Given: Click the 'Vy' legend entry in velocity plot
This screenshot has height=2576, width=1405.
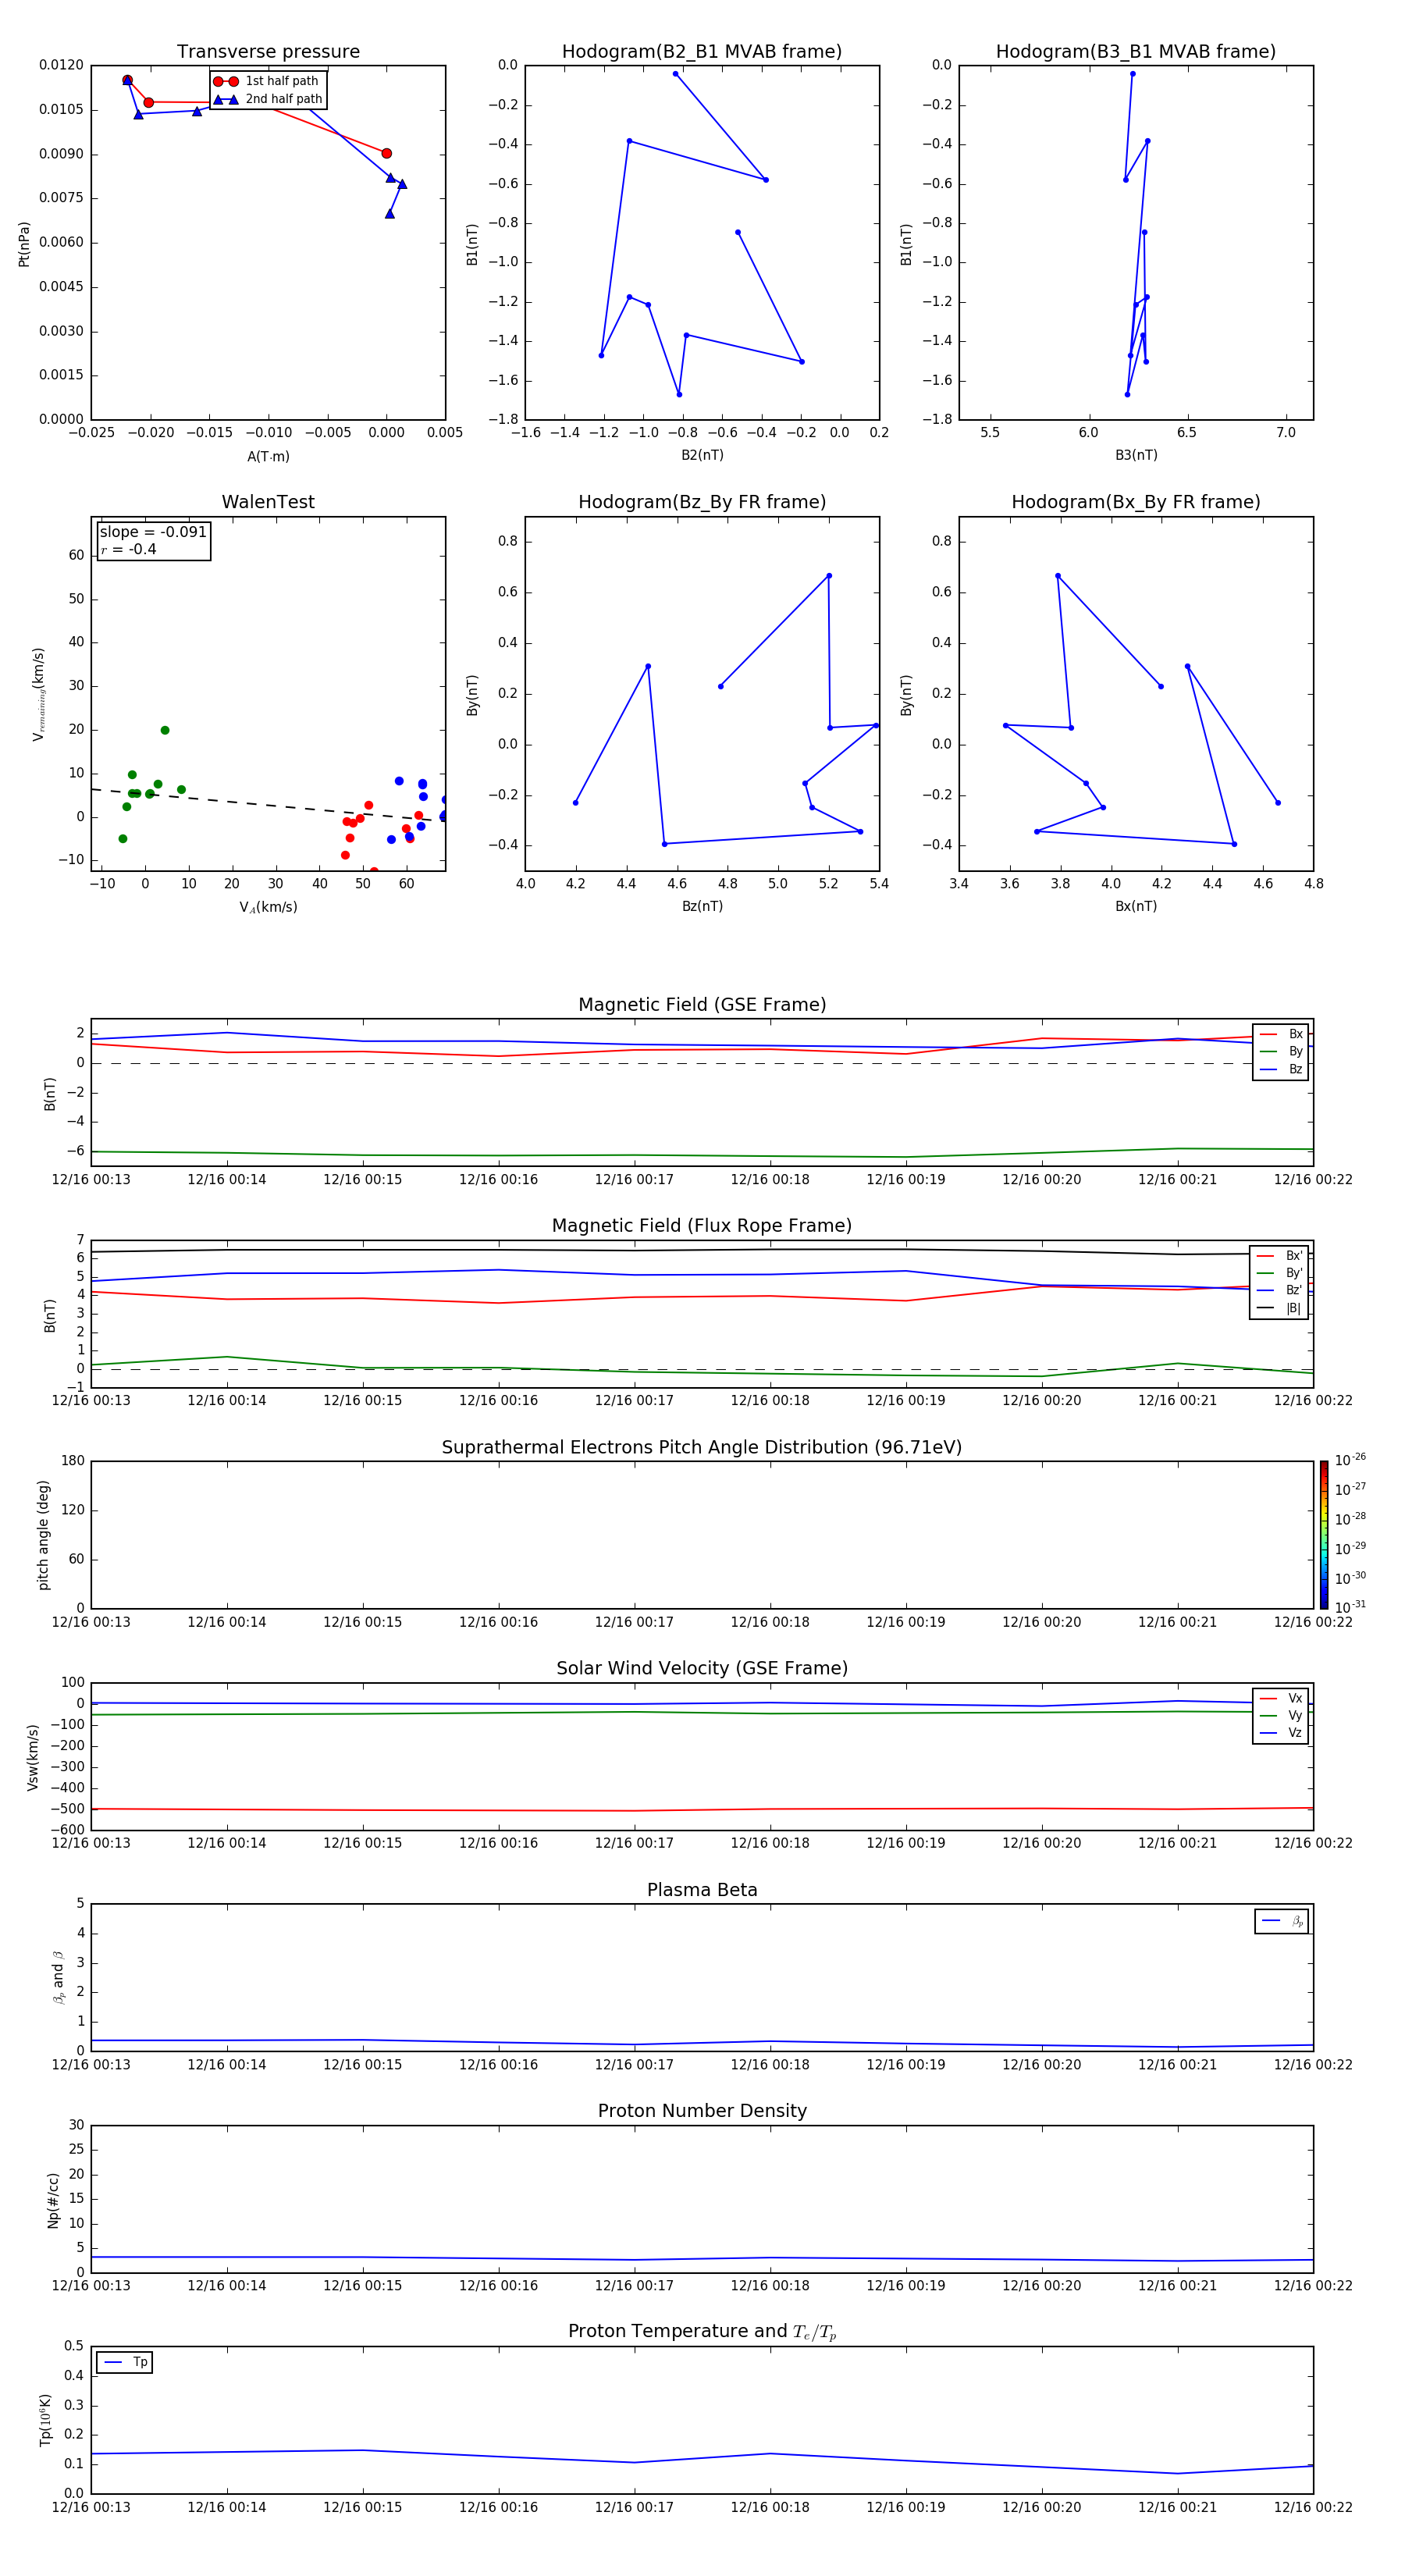Looking at the screenshot, I should 1281,1716.
